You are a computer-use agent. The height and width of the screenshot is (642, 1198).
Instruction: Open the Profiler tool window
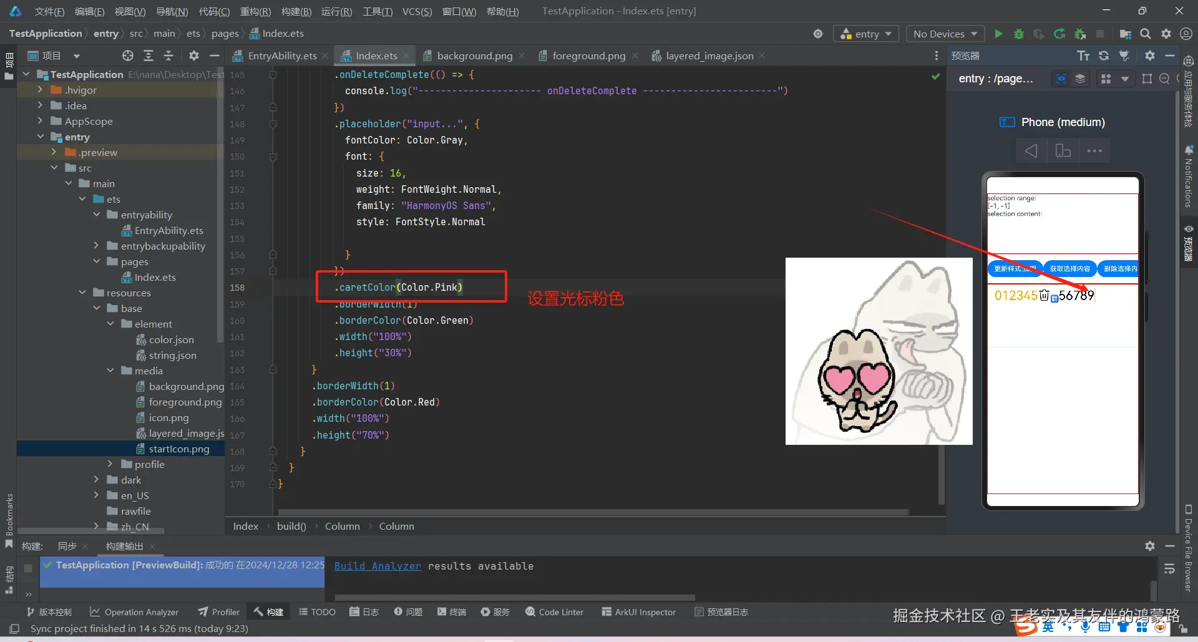[x=218, y=612]
